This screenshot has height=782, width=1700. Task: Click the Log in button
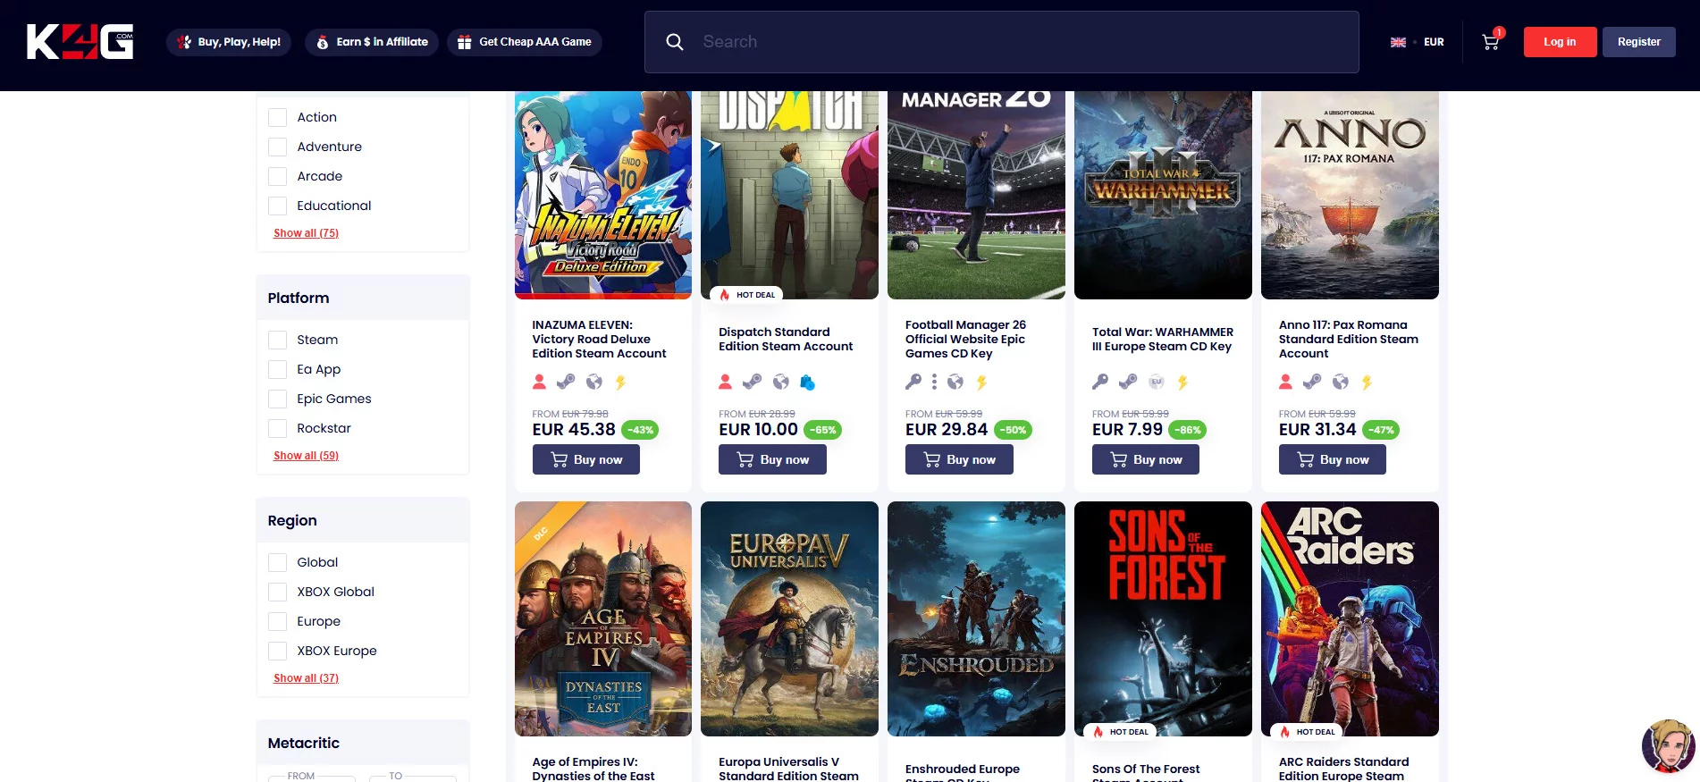1560,42
